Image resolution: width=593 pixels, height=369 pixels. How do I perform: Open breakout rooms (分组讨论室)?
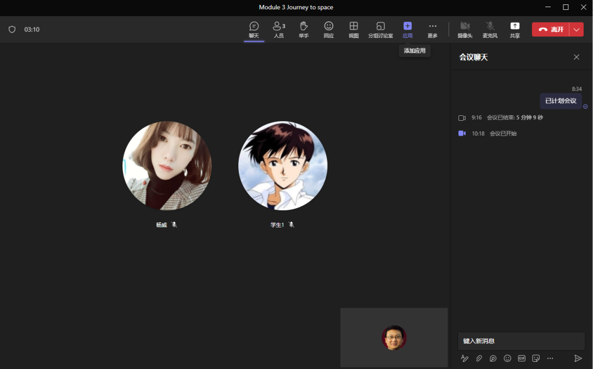click(381, 30)
